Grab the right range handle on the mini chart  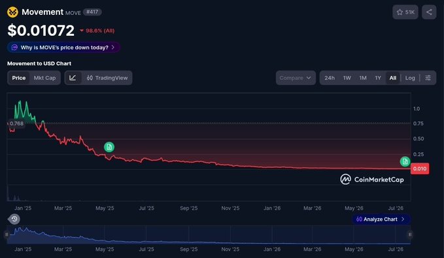[x=410, y=234]
